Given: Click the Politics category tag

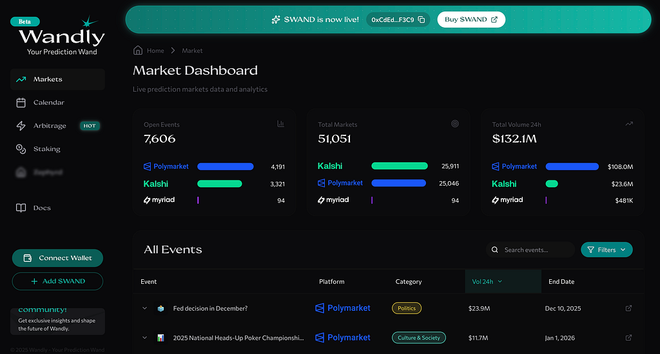Looking at the screenshot, I should (407, 308).
